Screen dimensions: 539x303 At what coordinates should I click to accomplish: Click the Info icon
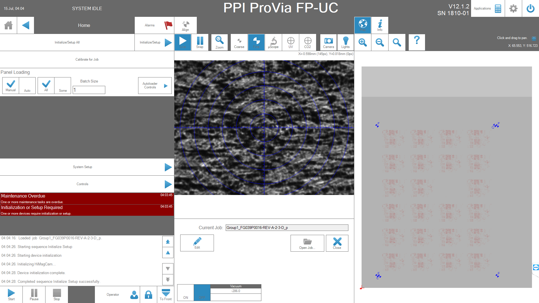point(380,25)
